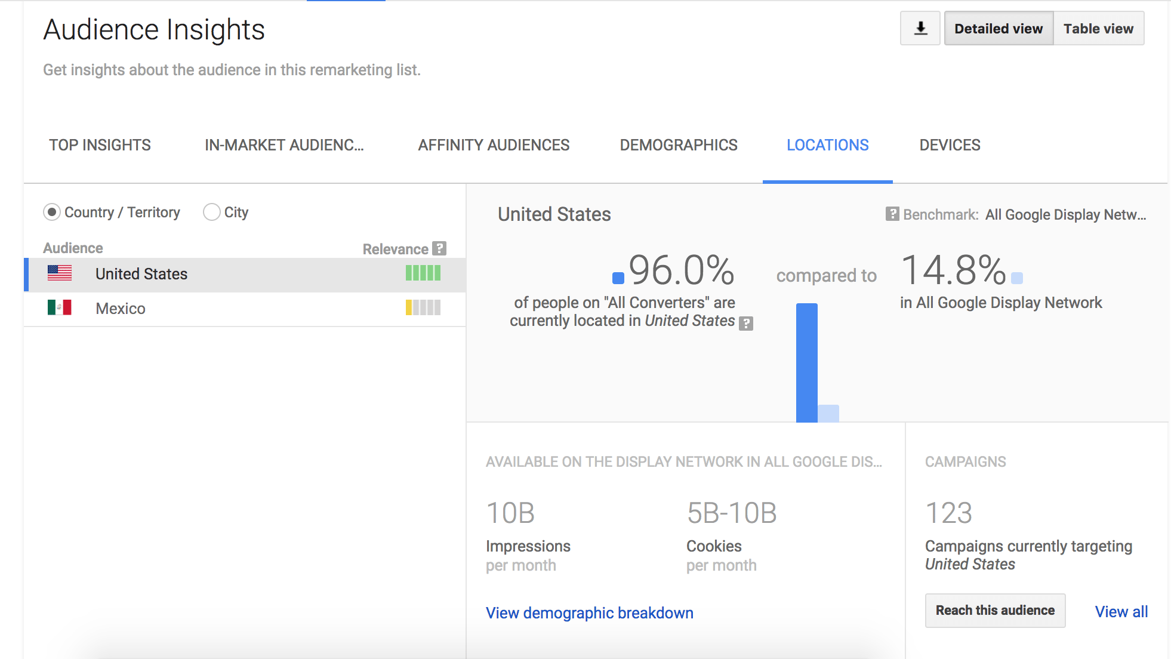Click the Detailed view icon button
This screenshot has width=1171, height=659.
(997, 28)
